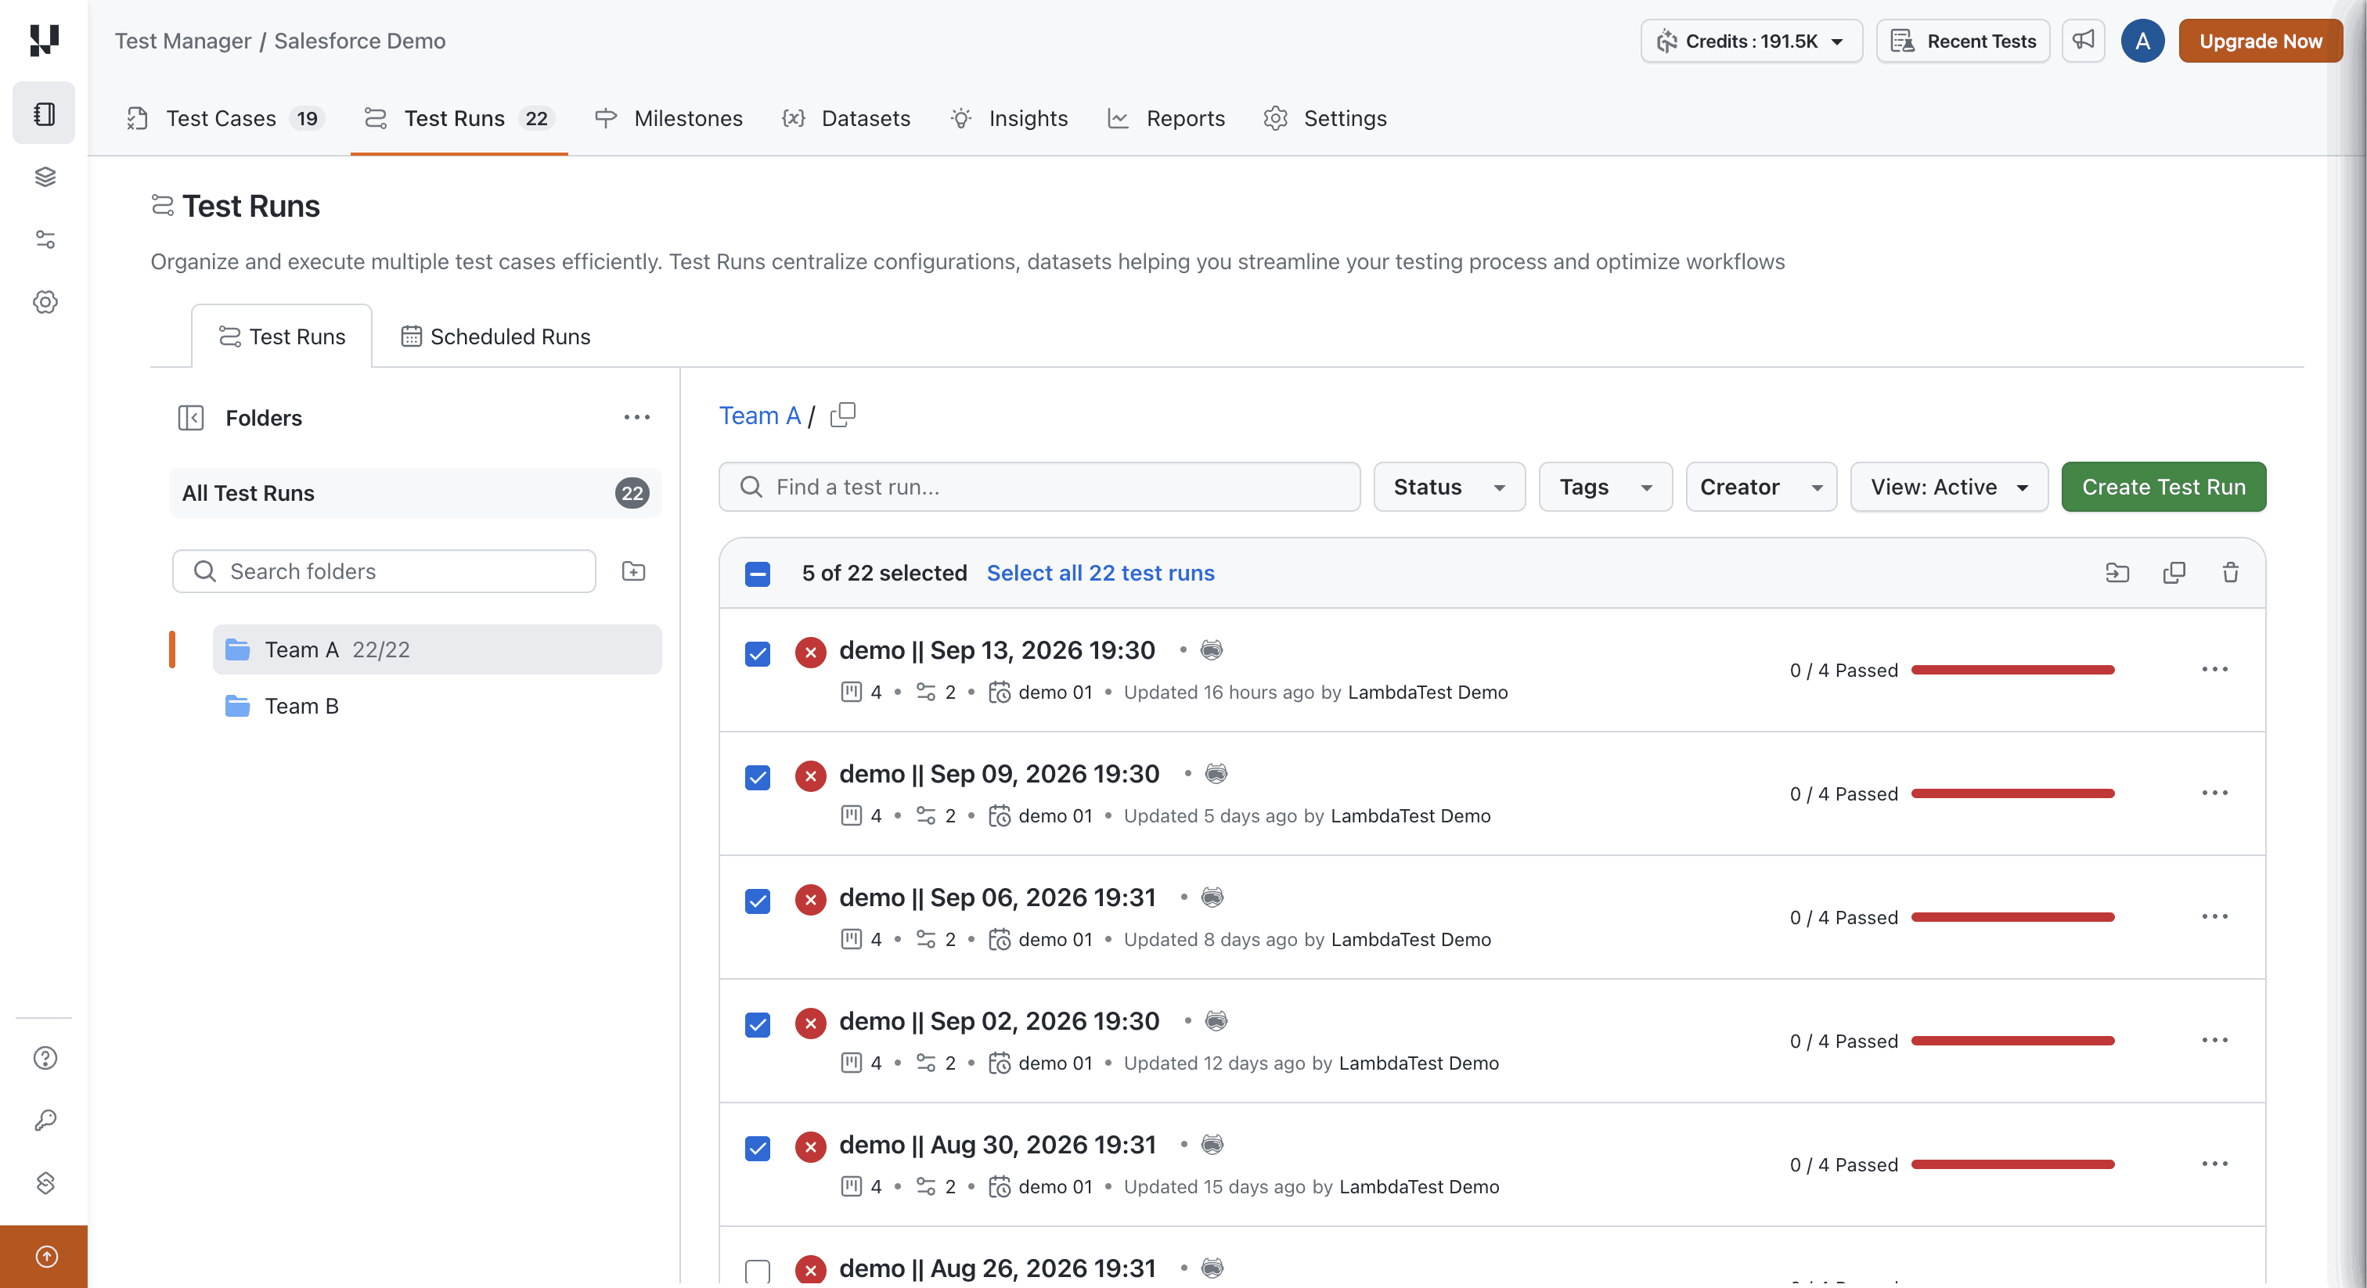Screen dimensions: 2367x1288
Task: Switch to the Scheduled Runs tab
Action: [x=496, y=336]
